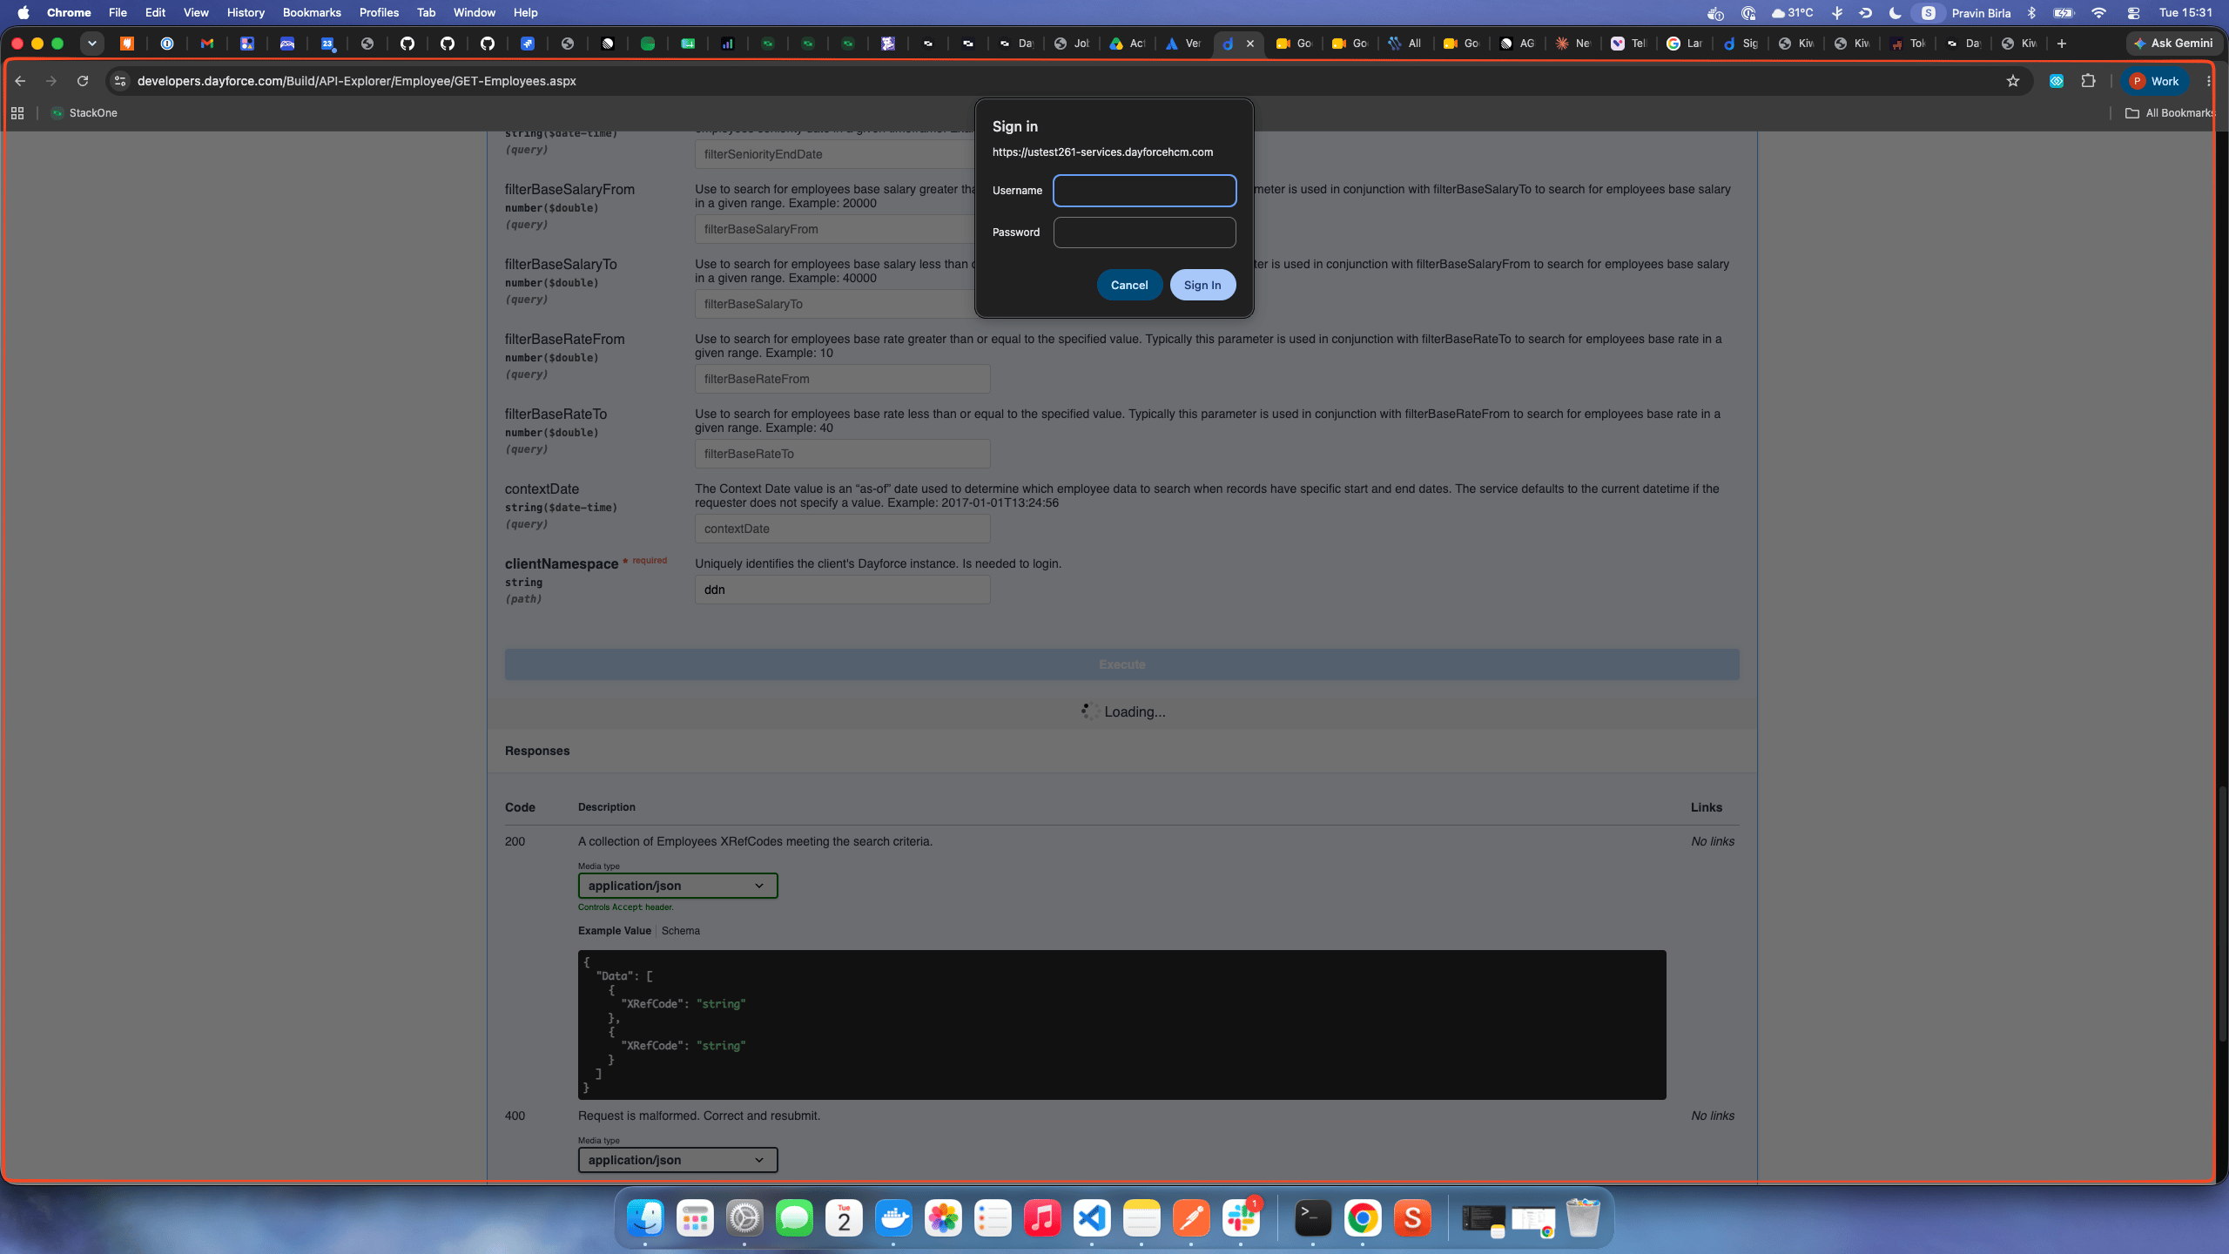Open 200 response media type dropdown
2229x1254 pixels.
click(x=677, y=886)
